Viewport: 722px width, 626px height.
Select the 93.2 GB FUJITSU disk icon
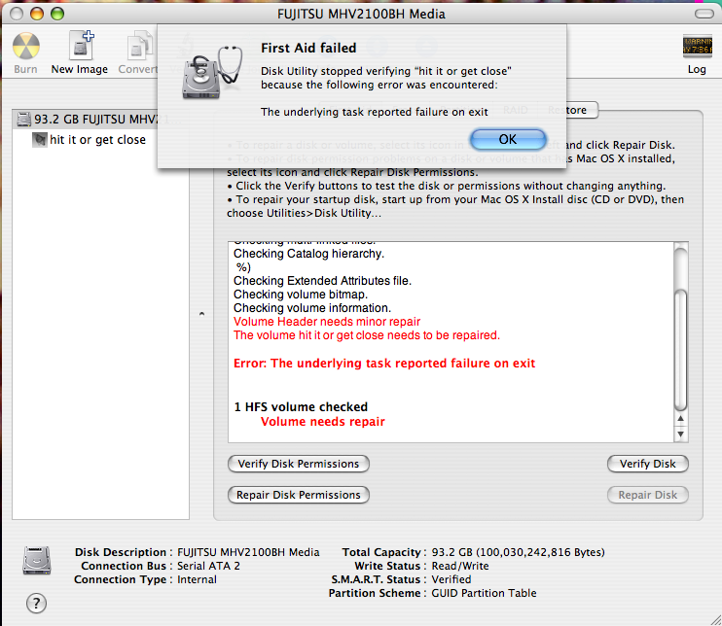pos(24,120)
